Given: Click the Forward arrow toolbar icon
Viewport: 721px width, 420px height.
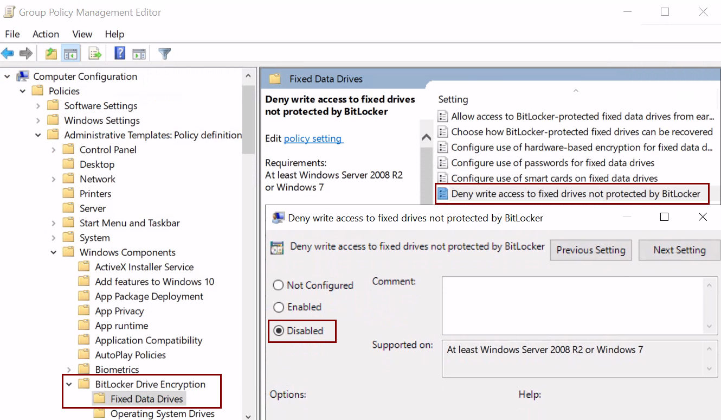Looking at the screenshot, I should click(25, 53).
